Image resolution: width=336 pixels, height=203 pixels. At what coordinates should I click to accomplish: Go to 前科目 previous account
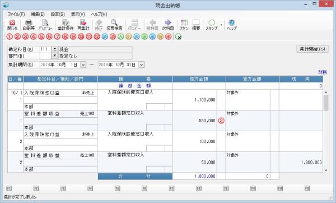(152, 25)
